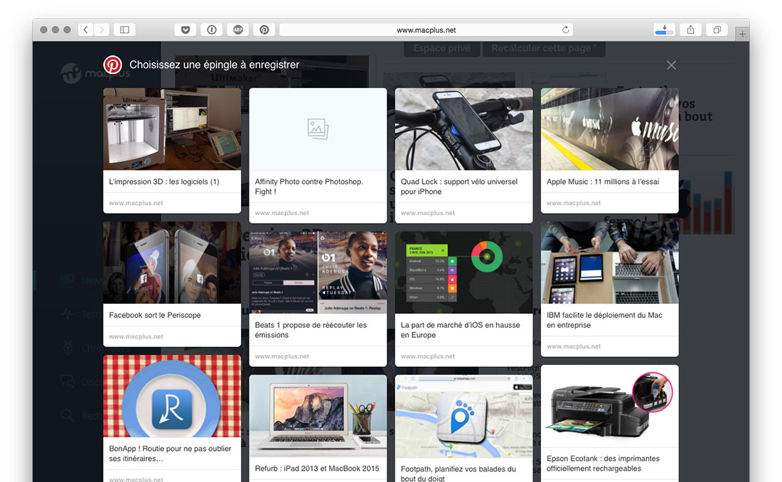Select the Beats 1 replay image
The width and height of the screenshot is (782, 482).
click(x=318, y=273)
